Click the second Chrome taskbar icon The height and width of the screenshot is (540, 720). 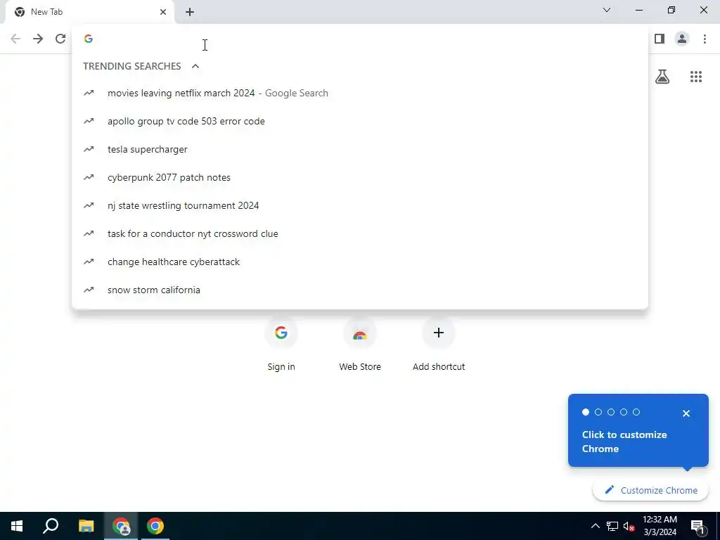click(x=155, y=526)
